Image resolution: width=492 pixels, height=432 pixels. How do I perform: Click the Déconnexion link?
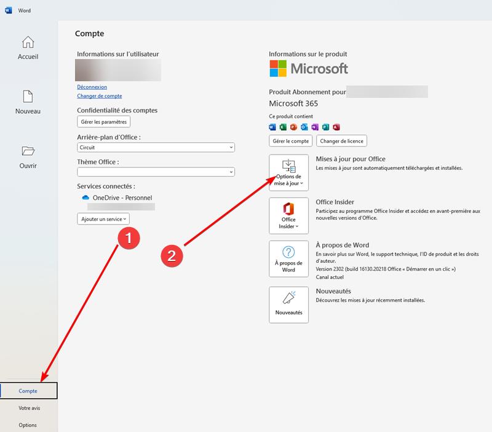[x=92, y=87]
